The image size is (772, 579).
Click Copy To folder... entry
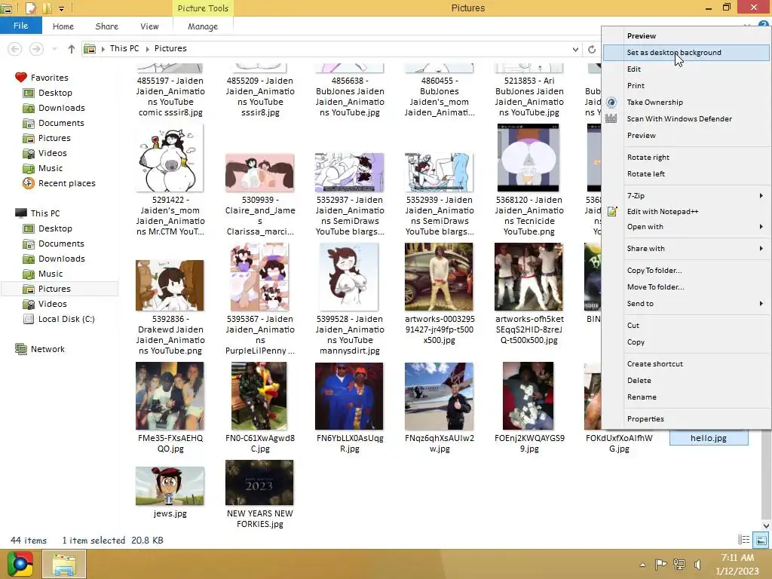click(x=686, y=271)
